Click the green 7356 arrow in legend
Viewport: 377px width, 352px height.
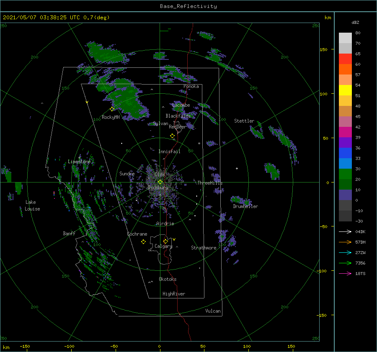345,263
